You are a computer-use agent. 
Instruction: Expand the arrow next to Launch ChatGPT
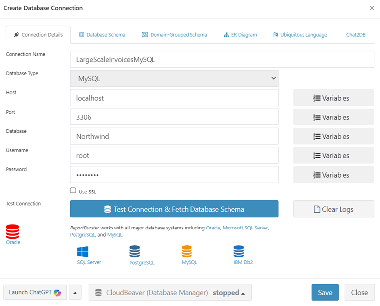[x=75, y=292]
